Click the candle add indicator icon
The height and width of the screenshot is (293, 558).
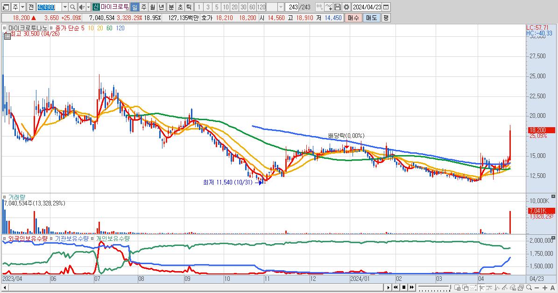coord(319,7)
